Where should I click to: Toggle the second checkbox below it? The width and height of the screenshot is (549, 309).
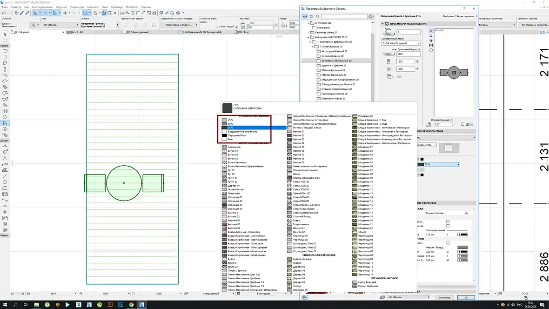(x=448, y=226)
